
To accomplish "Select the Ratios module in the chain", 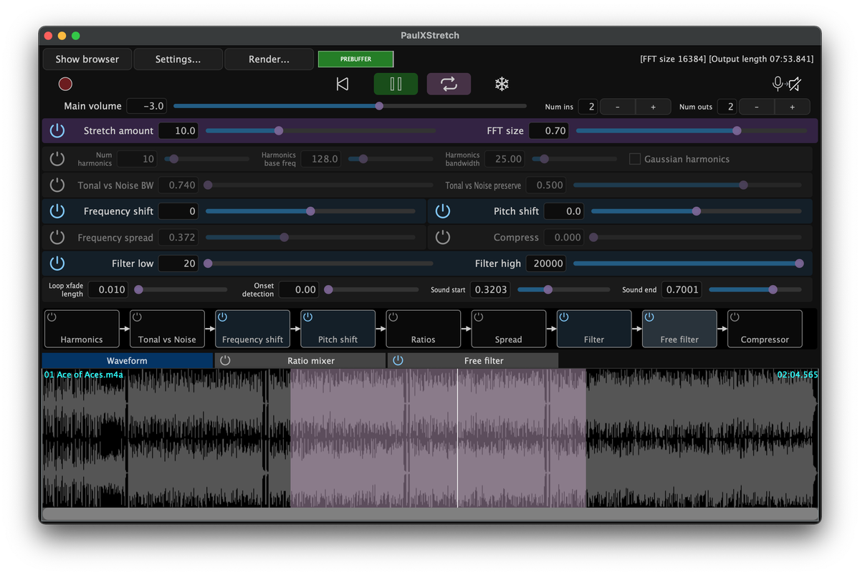I will click(x=423, y=329).
